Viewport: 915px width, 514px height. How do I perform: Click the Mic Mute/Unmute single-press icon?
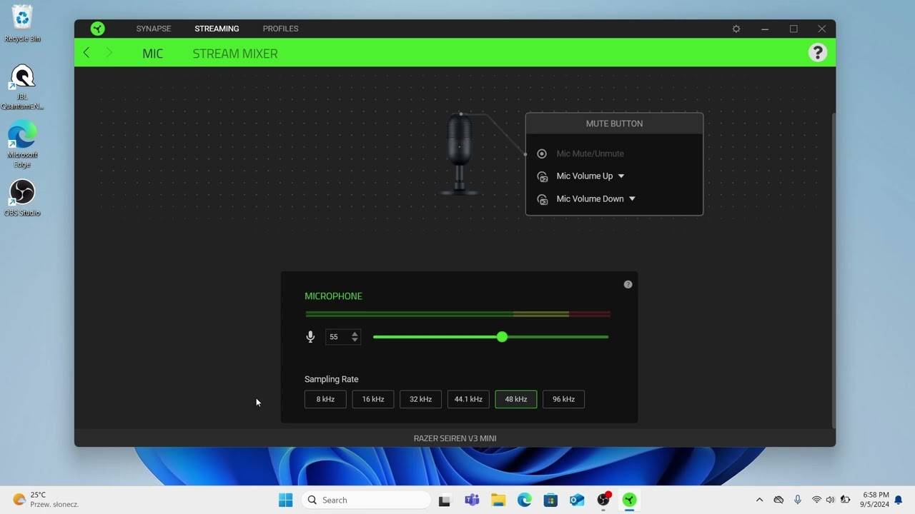(x=542, y=153)
